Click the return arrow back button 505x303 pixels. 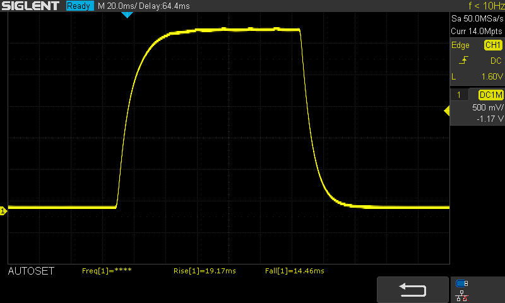[412, 290]
